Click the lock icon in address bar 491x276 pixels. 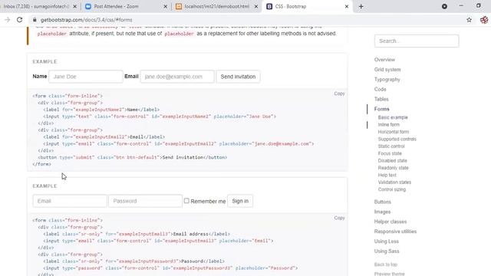click(35, 20)
